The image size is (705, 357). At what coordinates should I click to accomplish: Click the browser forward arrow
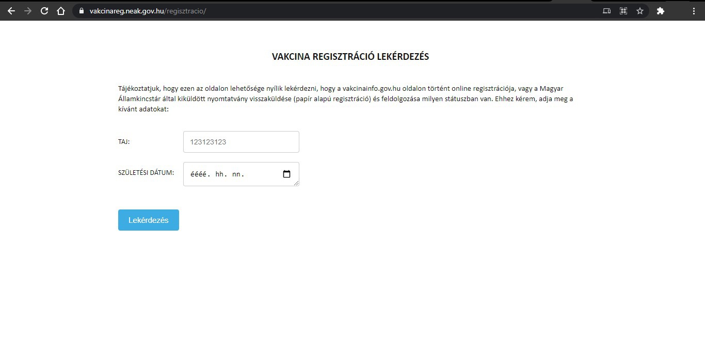tap(28, 11)
